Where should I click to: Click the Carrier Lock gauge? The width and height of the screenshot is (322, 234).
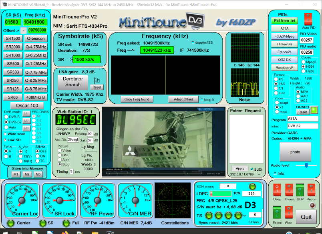click(22, 200)
